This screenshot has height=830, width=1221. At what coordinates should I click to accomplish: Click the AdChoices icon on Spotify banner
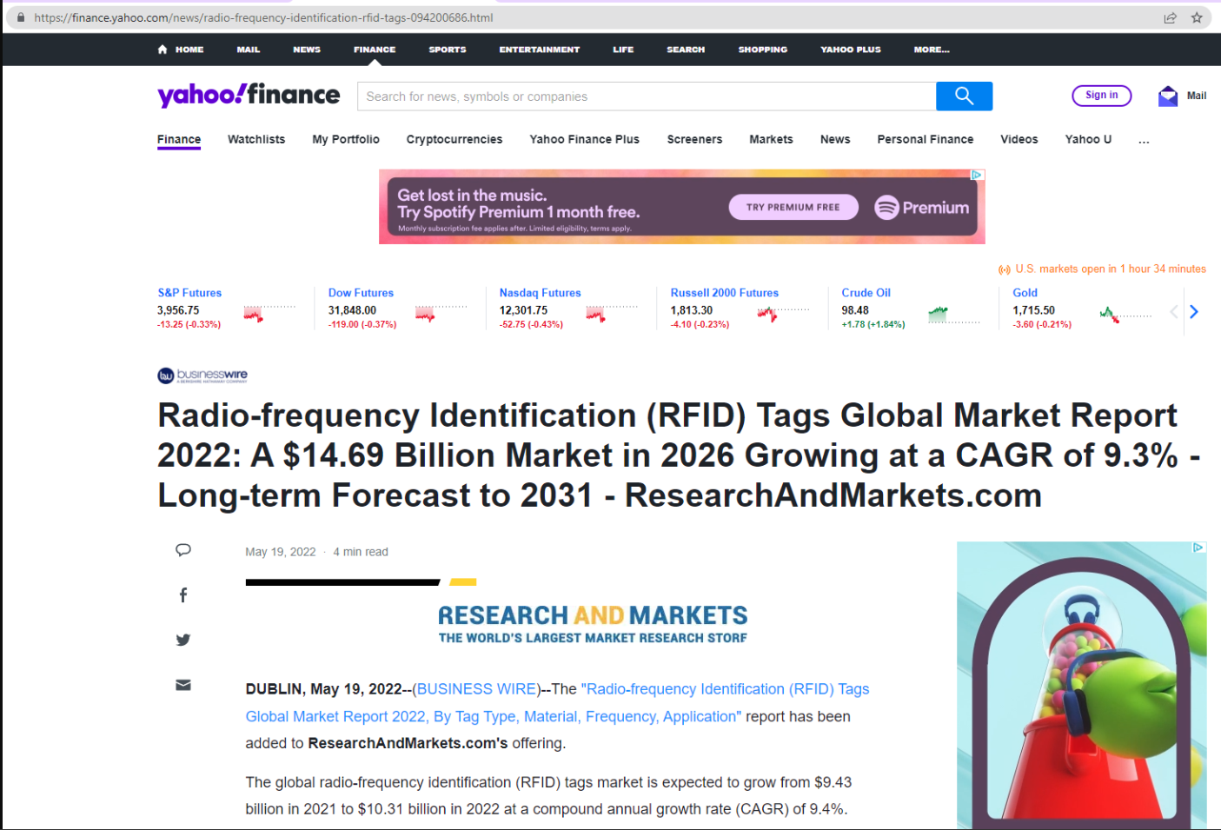[977, 175]
